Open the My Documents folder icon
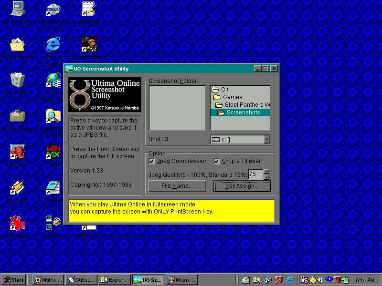Image resolution: width=382 pixels, height=286 pixels. [17, 45]
